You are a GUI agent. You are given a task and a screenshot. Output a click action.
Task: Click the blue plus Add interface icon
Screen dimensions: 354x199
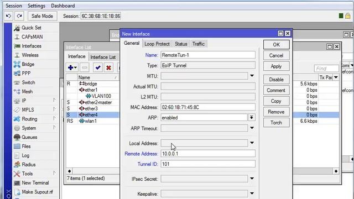72,67
